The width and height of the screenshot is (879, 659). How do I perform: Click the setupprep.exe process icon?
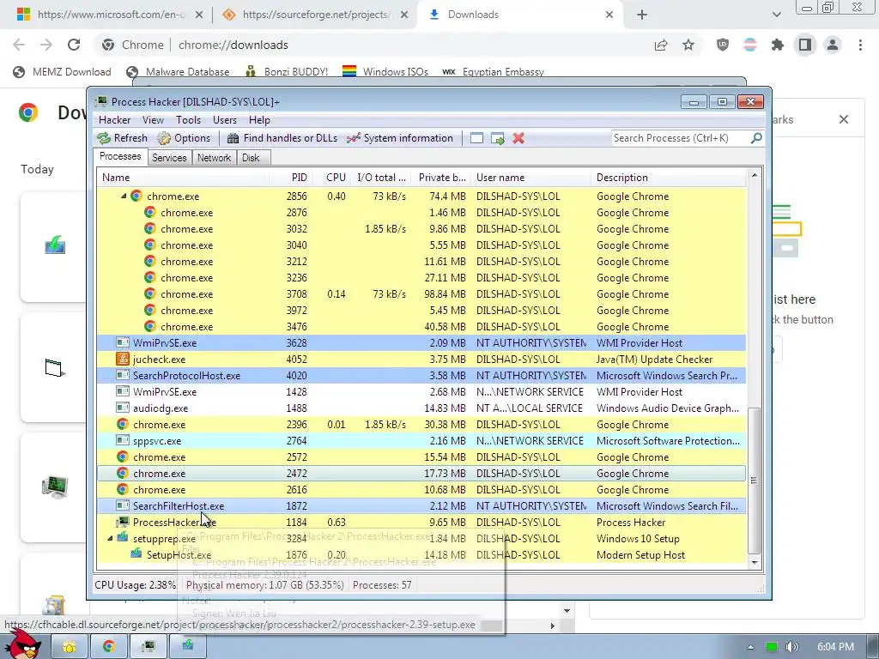(123, 538)
